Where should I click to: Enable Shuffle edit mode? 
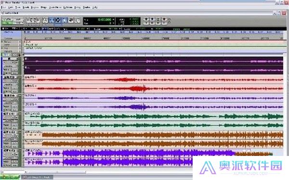7,19
